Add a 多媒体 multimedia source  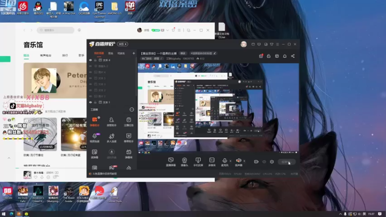[x=212, y=162]
